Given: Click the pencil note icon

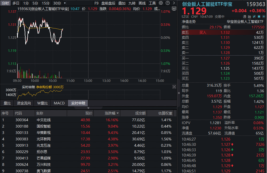Looking at the screenshot, I should pyautogui.click(x=254, y=16).
